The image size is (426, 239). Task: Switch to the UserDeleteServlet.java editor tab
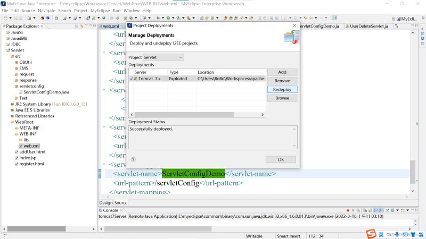368,26
